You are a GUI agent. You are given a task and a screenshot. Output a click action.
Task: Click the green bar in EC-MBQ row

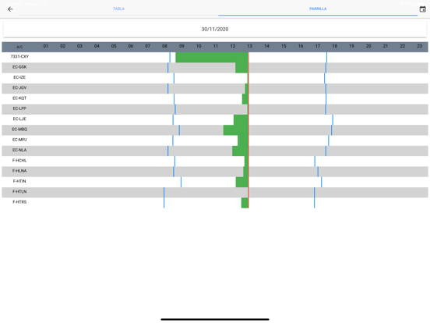pyautogui.click(x=236, y=130)
